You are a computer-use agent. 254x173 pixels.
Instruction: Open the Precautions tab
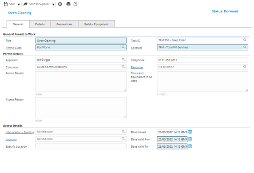64,24
